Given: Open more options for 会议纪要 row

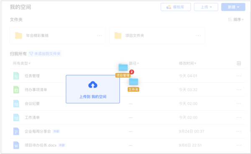Looking at the screenshot, I should [239, 104].
